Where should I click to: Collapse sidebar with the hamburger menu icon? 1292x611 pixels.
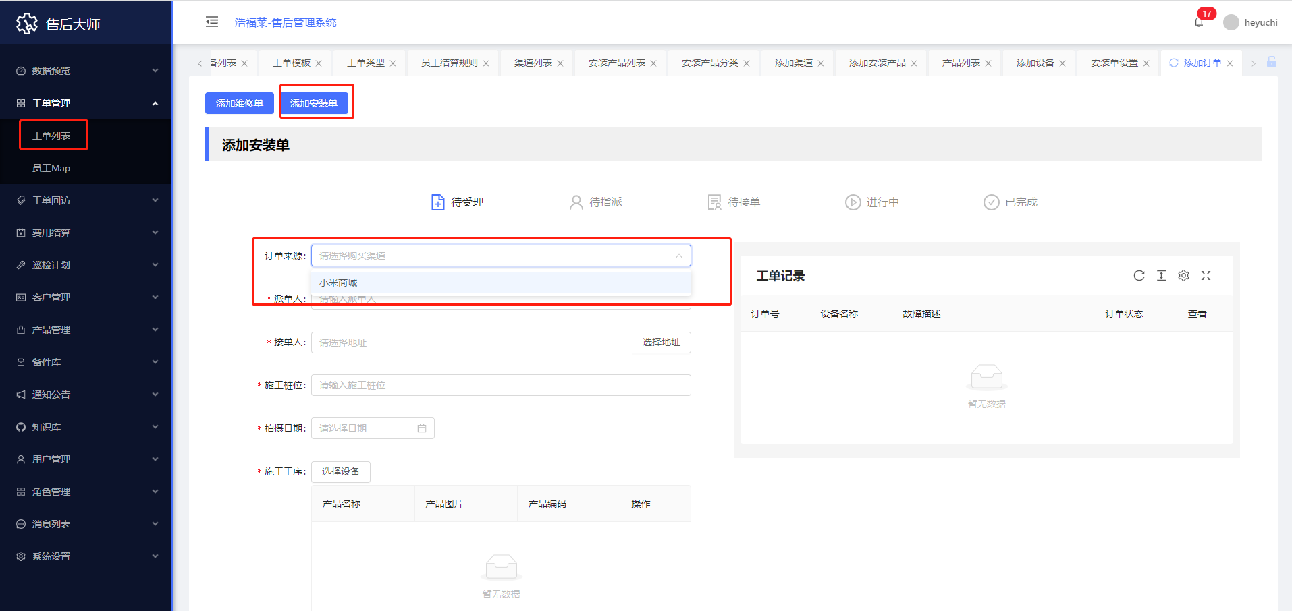click(x=212, y=22)
